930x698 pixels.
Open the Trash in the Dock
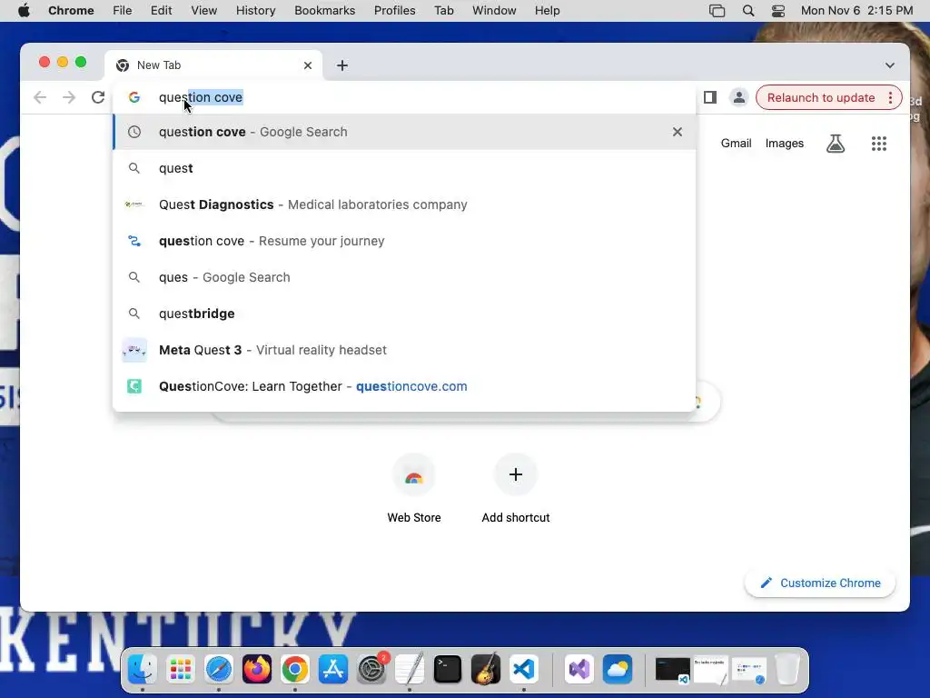[787, 670]
